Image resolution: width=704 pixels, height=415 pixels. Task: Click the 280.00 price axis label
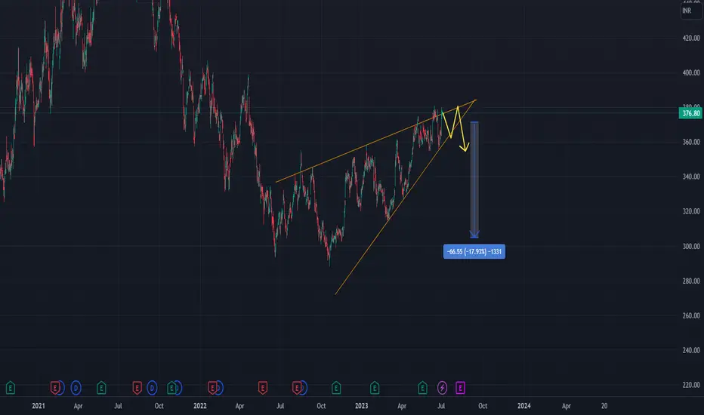point(691,281)
